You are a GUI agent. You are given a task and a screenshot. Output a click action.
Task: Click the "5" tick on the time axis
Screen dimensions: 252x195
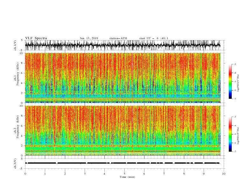[124, 174]
